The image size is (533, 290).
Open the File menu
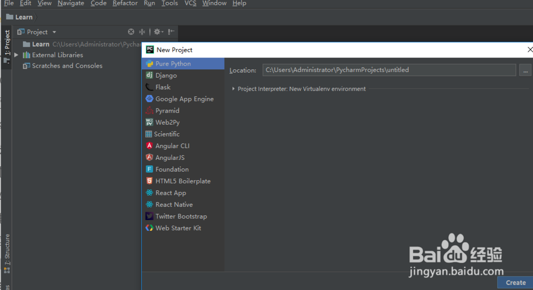(x=9, y=3)
